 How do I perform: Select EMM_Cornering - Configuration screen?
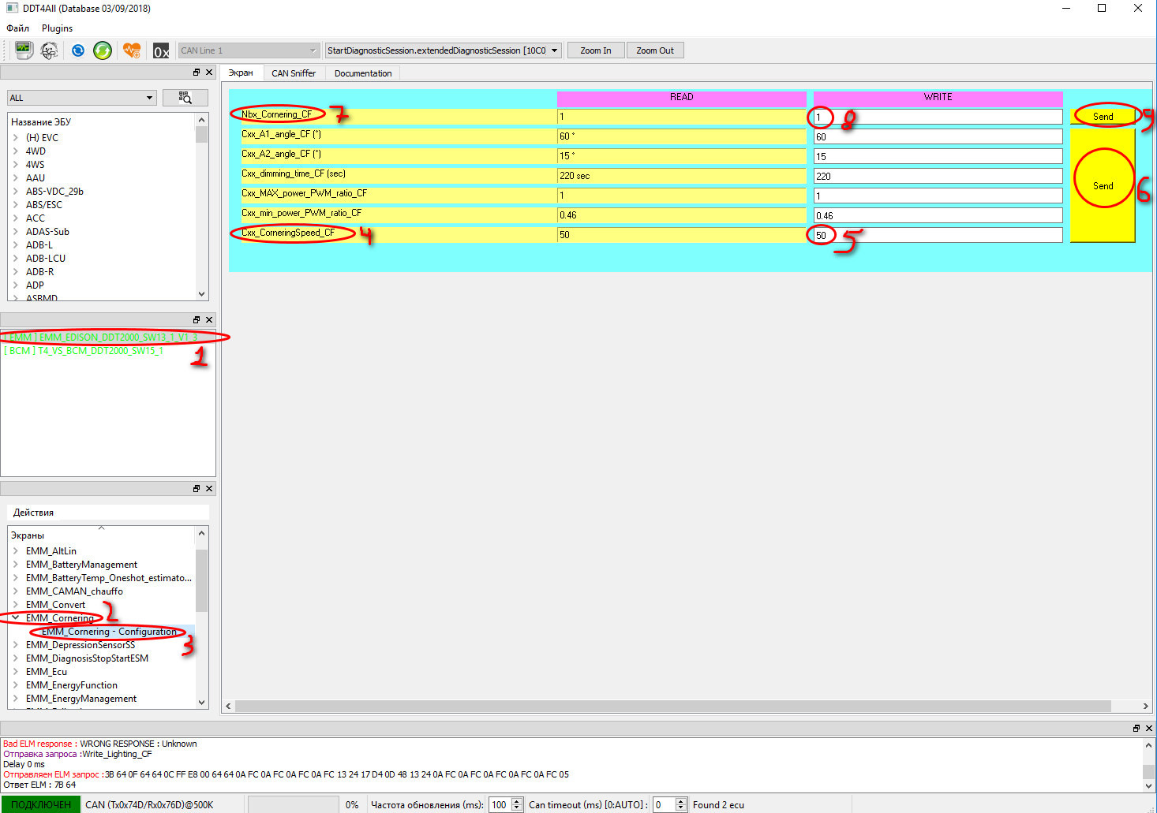point(109,631)
